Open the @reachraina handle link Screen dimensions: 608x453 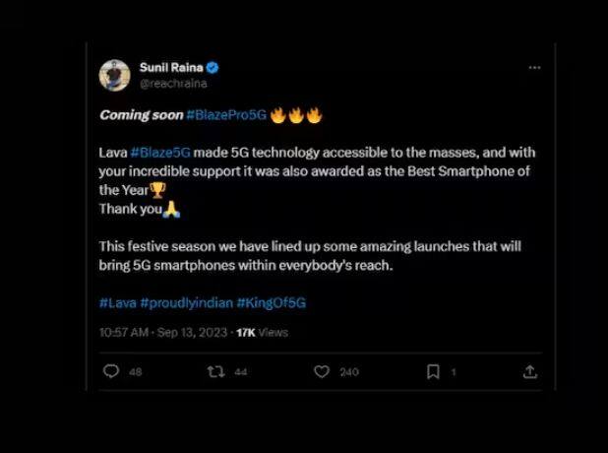[x=176, y=84]
